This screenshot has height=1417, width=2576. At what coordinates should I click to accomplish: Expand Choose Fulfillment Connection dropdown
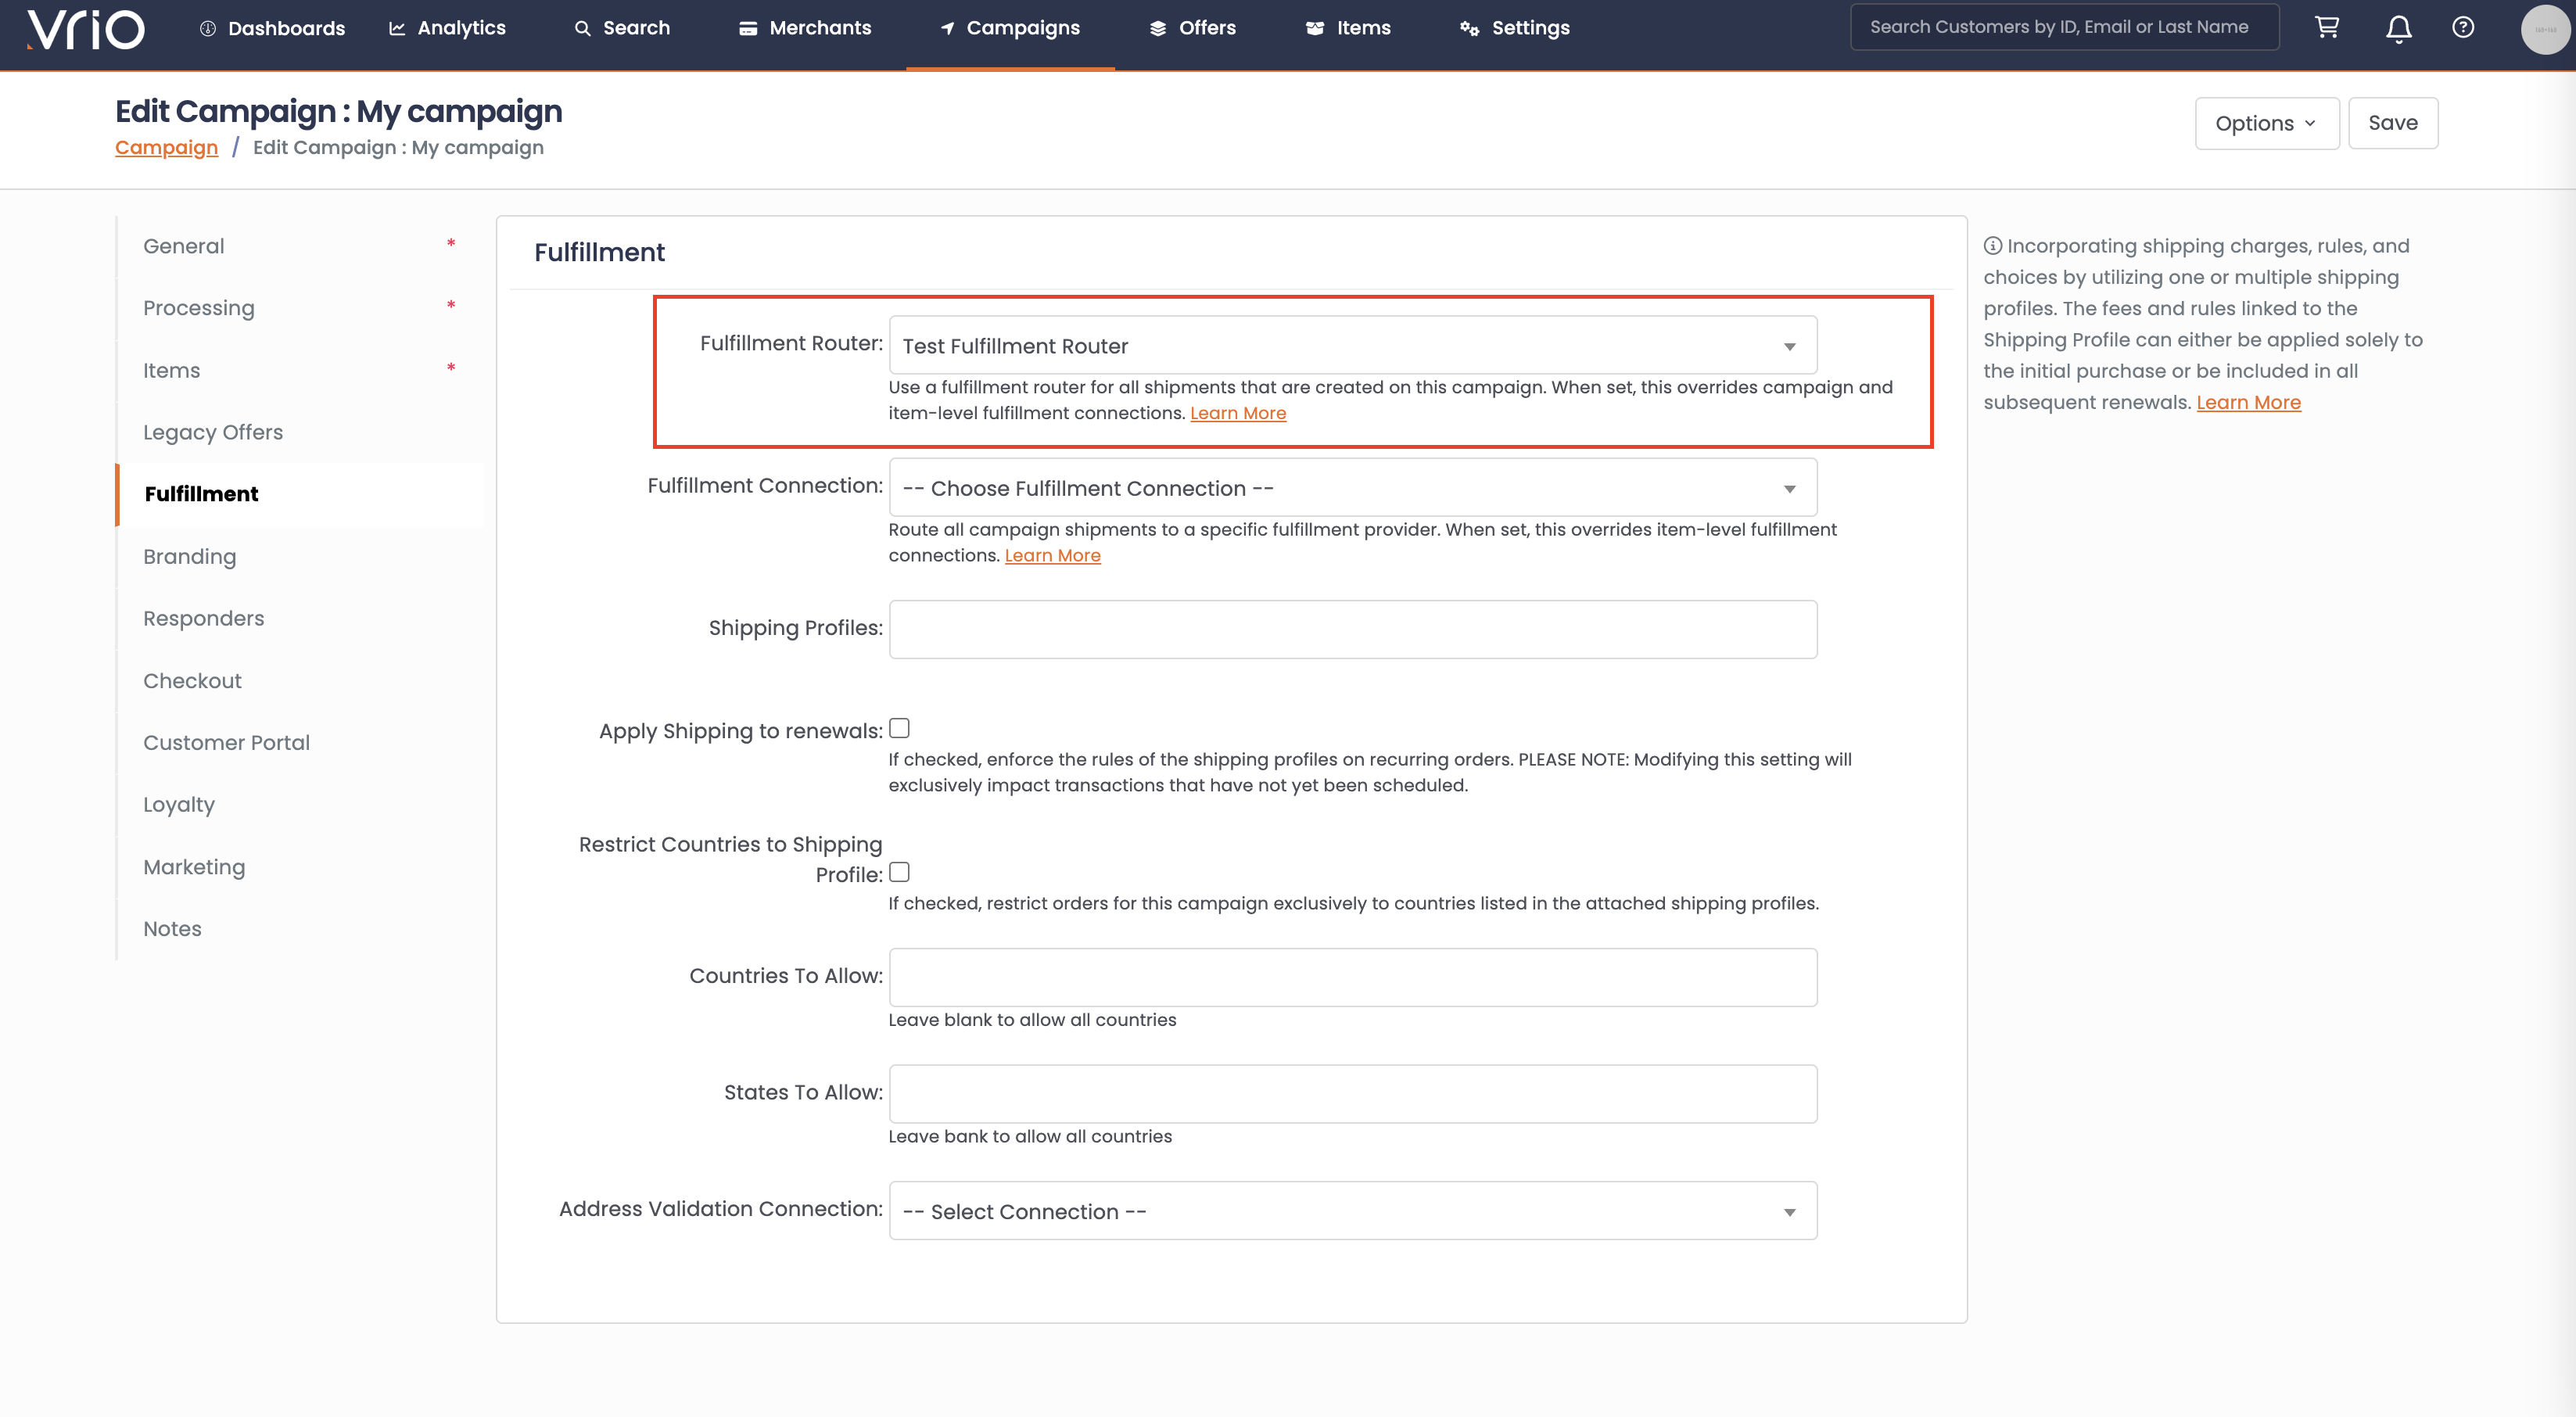point(1352,488)
